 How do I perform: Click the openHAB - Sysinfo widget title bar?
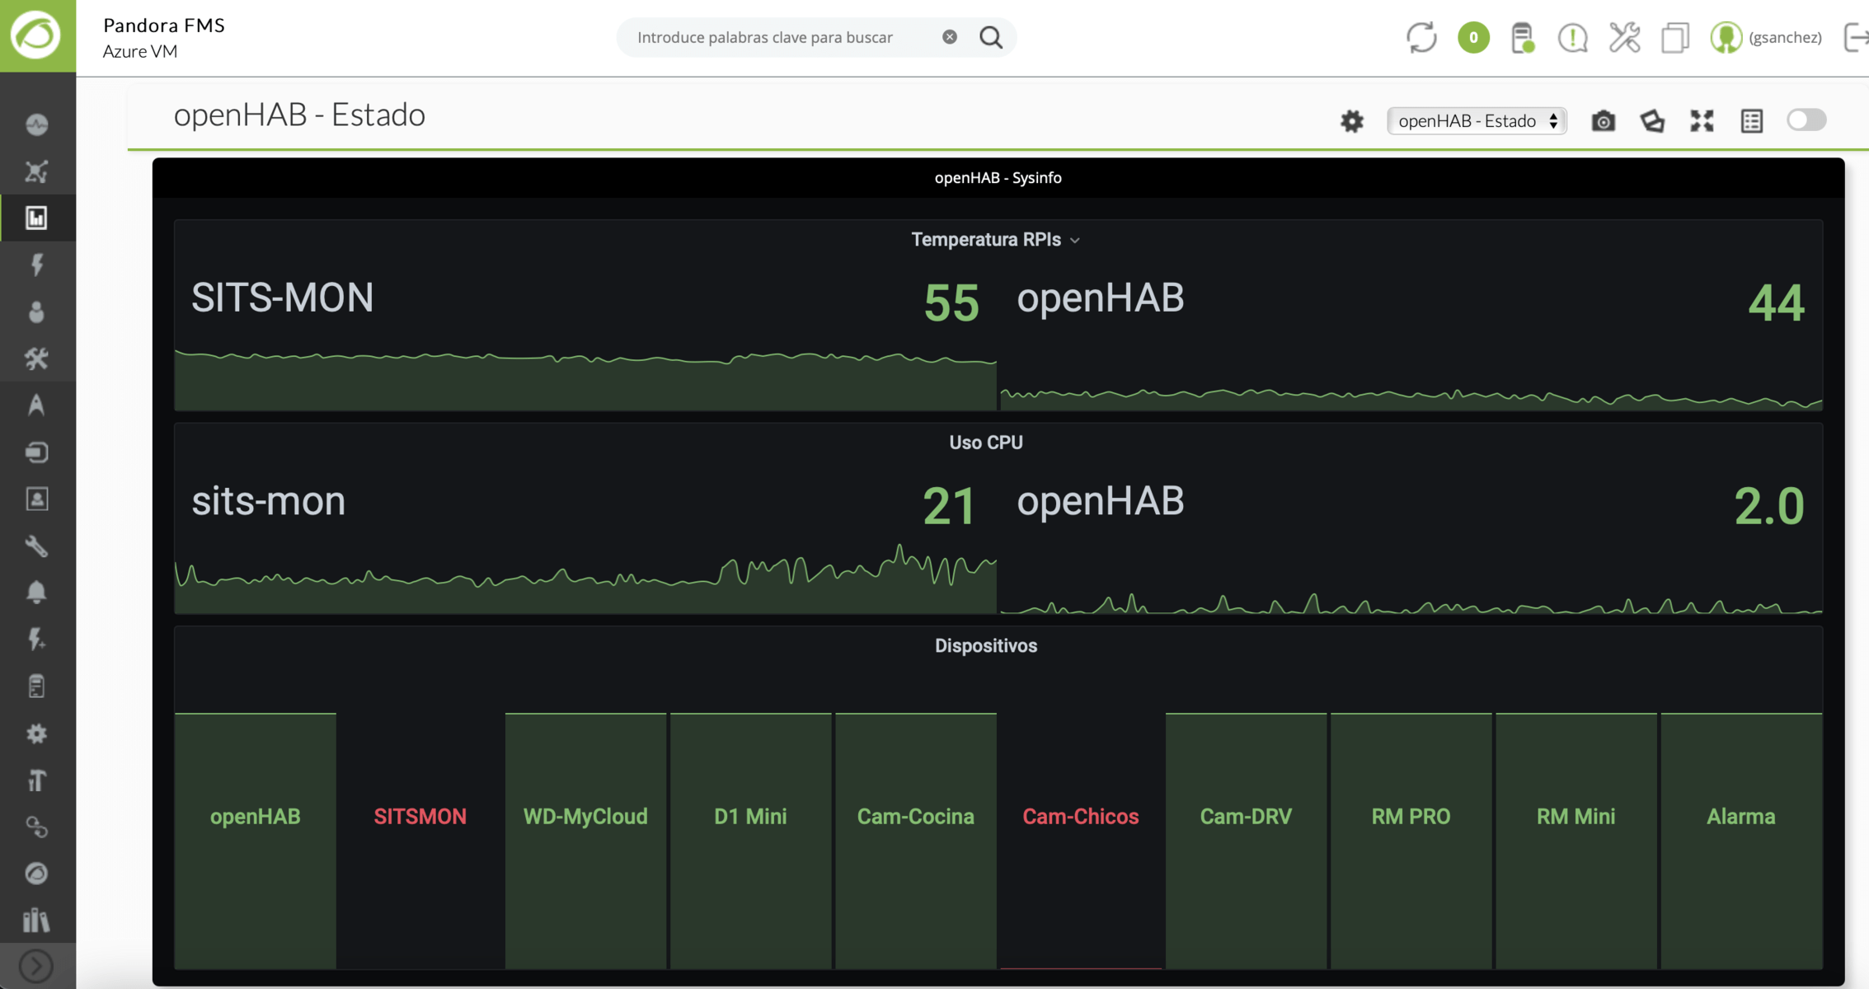coord(998,178)
